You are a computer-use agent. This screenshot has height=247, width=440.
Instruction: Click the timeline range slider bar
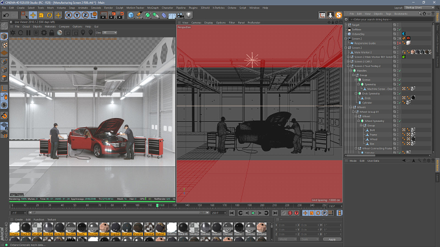(118, 213)
